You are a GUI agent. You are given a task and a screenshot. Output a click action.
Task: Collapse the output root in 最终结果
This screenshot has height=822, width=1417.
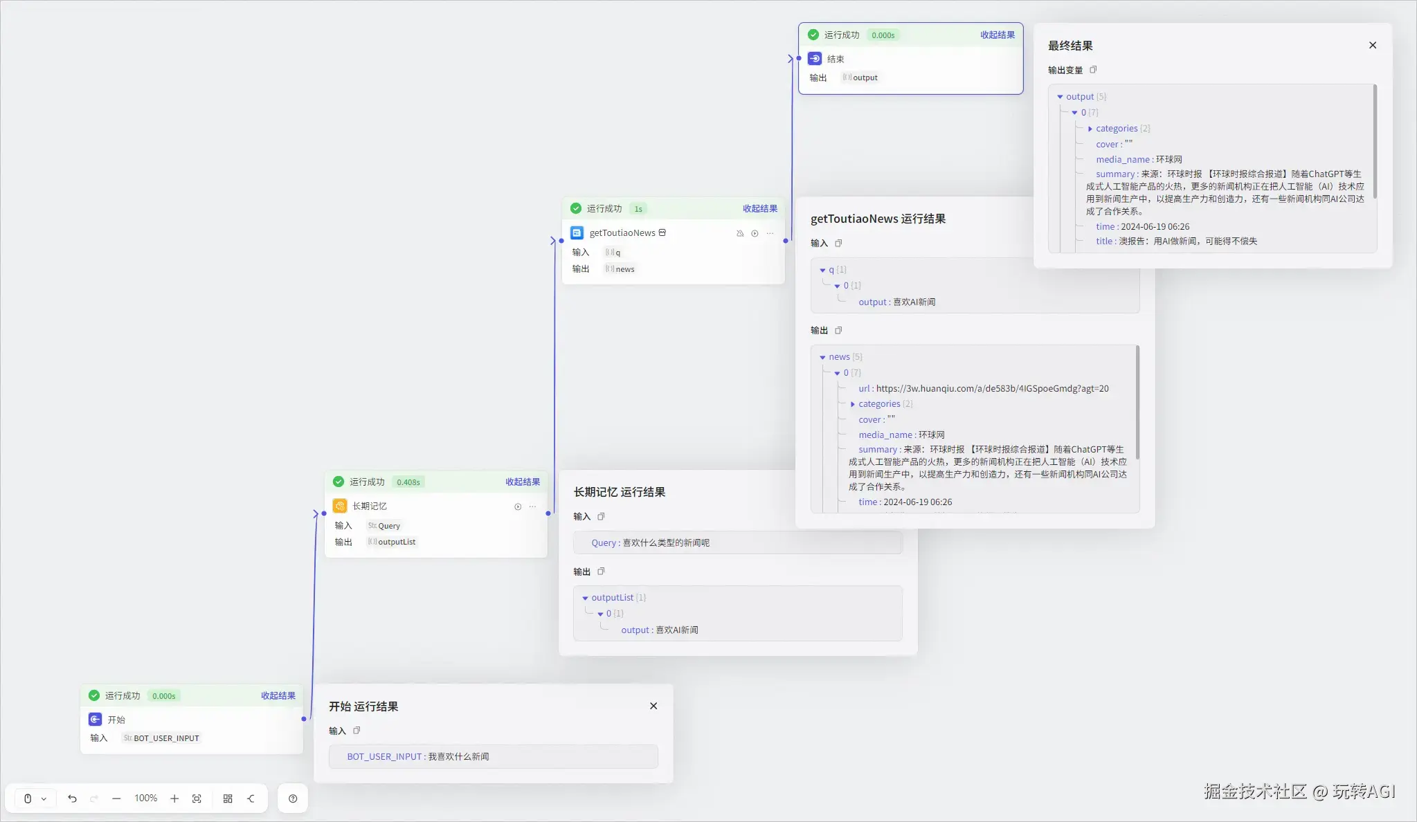1060,97
